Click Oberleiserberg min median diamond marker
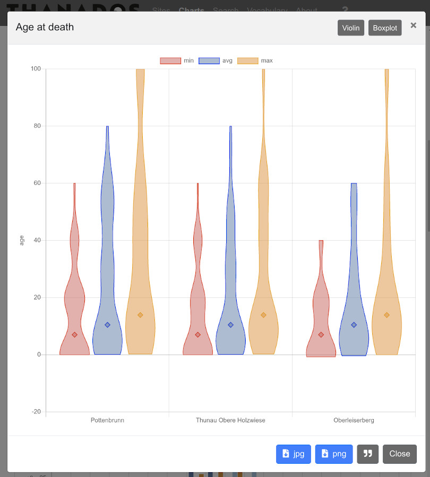Image resolution: width=430 pixels, height=477 pixels. (321, 334)
